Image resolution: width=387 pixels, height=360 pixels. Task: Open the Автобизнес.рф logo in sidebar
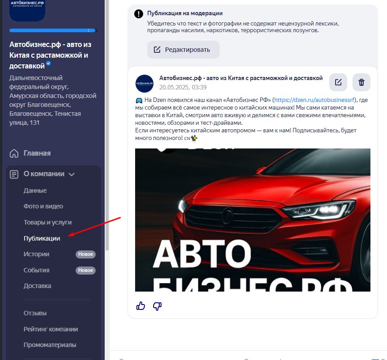[27, 10]
